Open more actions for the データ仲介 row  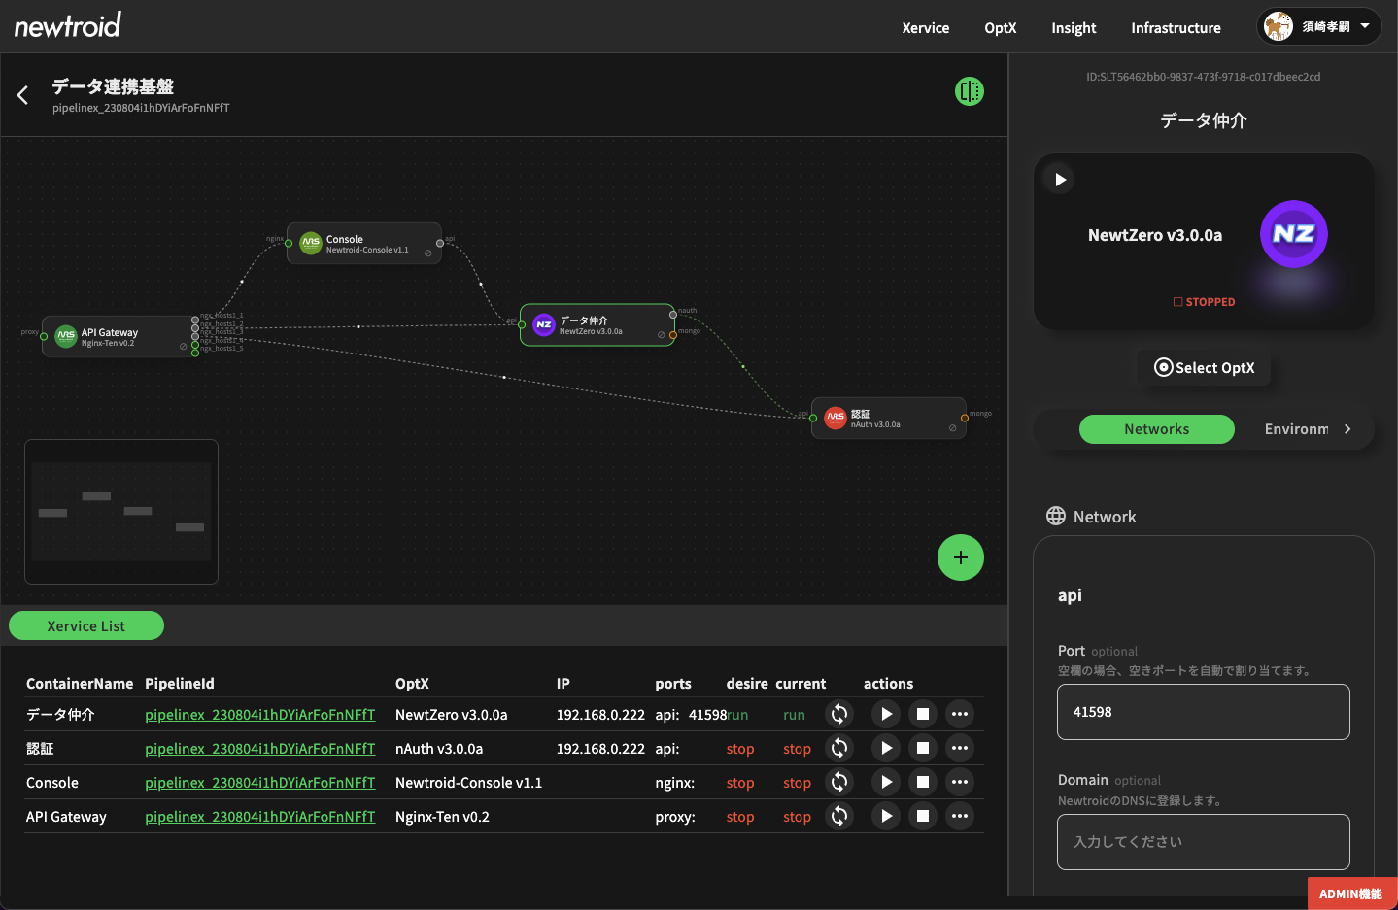pyautogui.click(x=960, y=714)
